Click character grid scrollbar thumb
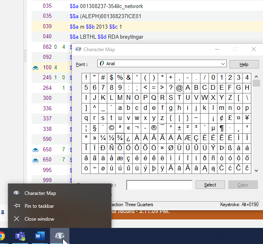Viewport: 263px width, 244px height. coord(256,83)
